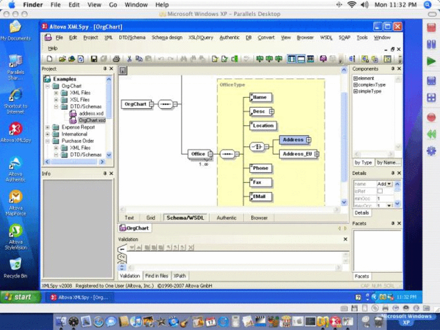Collapse the Org-Chart project folder
This screenshot has width=440, height=330.
(x=47, y=86)
